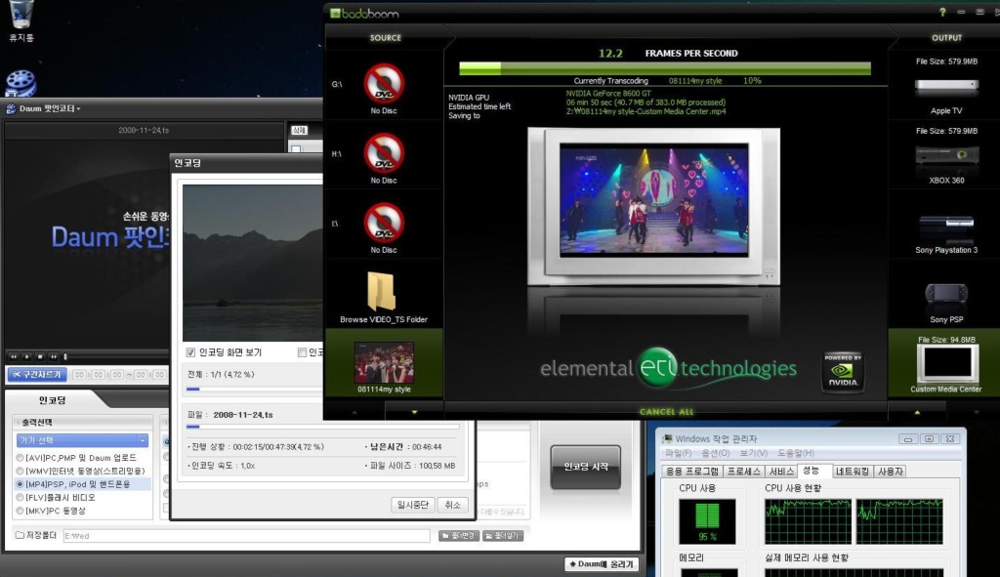Click the Daum player seek handle

coord(65,356)
